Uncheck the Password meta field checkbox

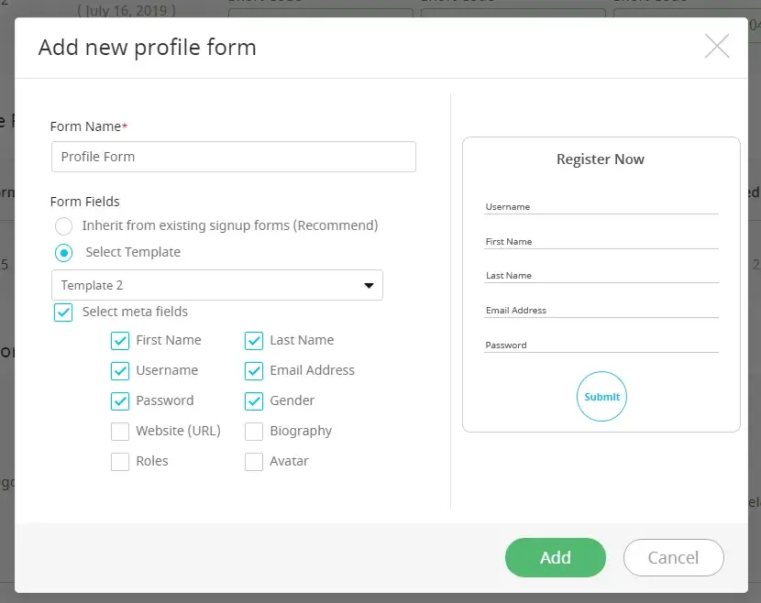point(120,401)
